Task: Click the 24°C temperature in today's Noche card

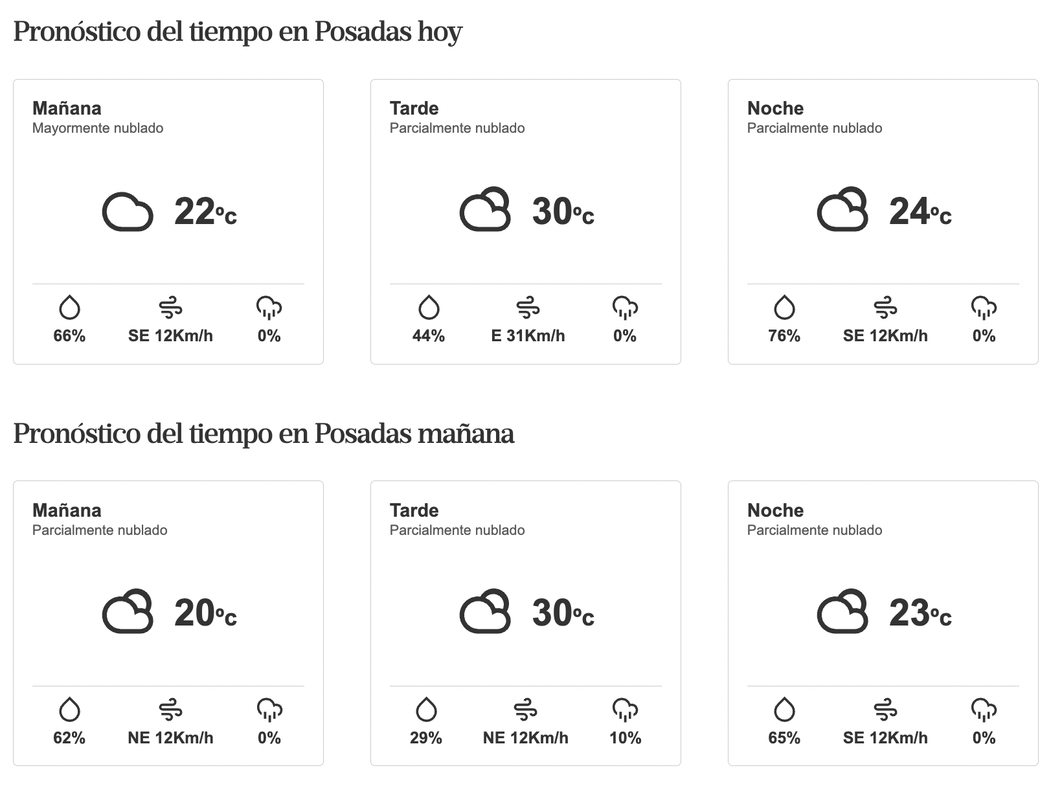Action: [x=920, y=212]
